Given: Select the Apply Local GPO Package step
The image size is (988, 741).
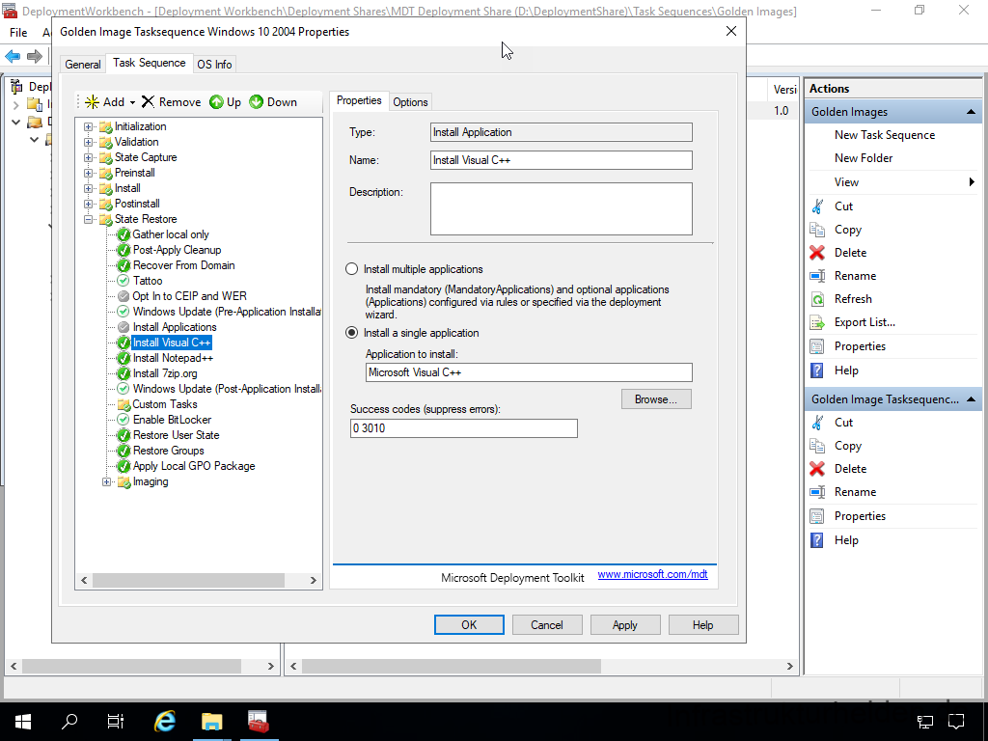Looking at the screenshot, I should (x=193, y=466).
